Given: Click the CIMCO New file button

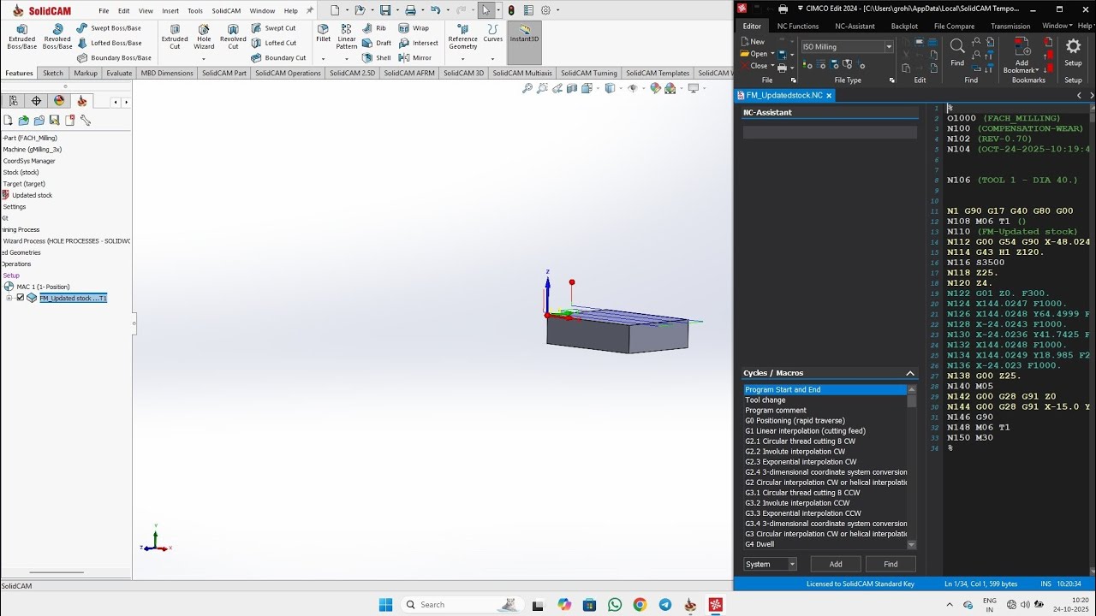Looking at the screenshot, I should pos(751,42).
